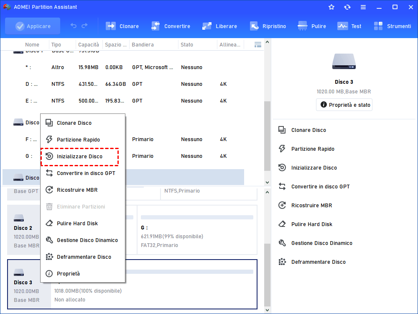Select the E: NTFS partition row
This screenshot has width=418, height=314.
point(123,101)
